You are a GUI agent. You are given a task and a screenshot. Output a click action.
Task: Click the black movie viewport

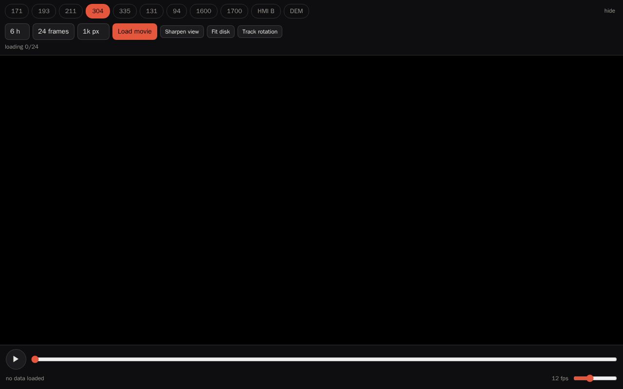(311, 200)
